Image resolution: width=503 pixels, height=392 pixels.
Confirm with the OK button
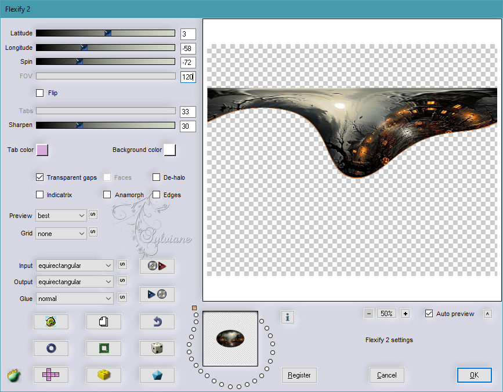pos(474,375)
